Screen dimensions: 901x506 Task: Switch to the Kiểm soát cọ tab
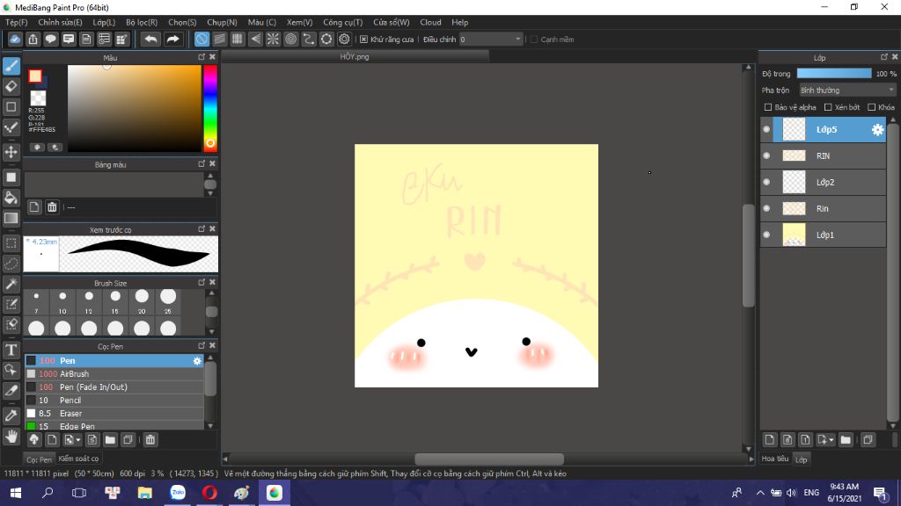point(78,459)
